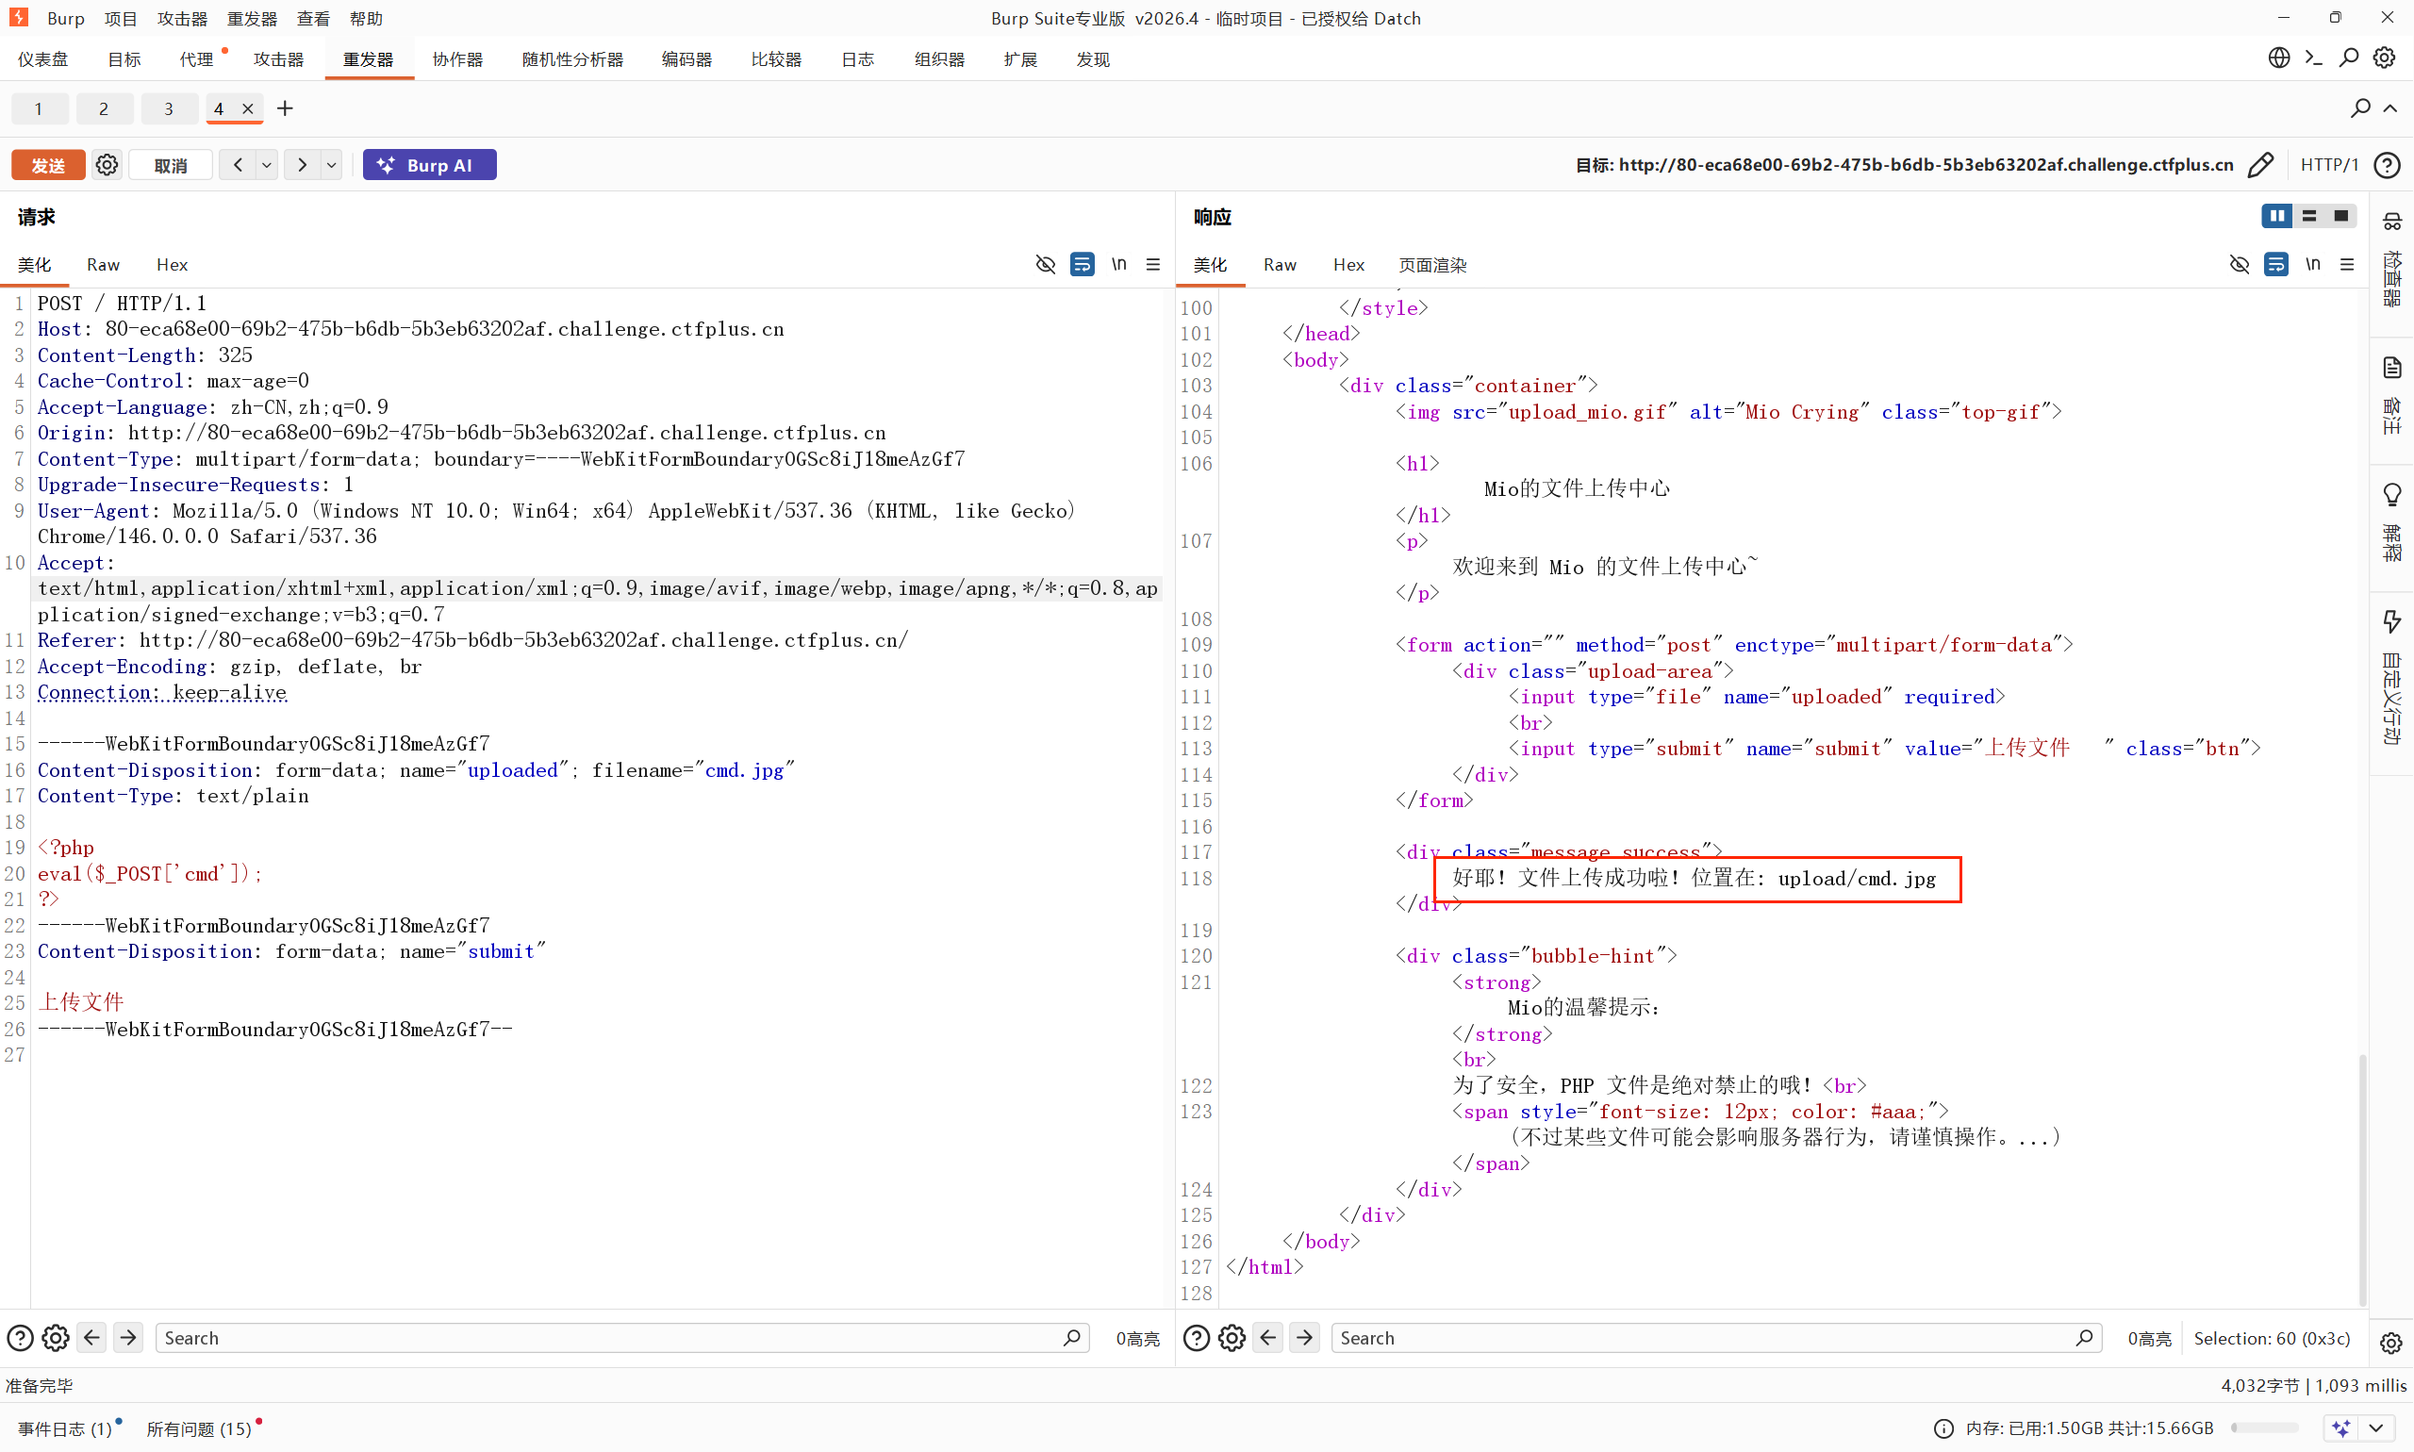Viewport: 2414px width, 1452px height.
Task: Click the edit target pencil icon
Action: coord(2261,165)
